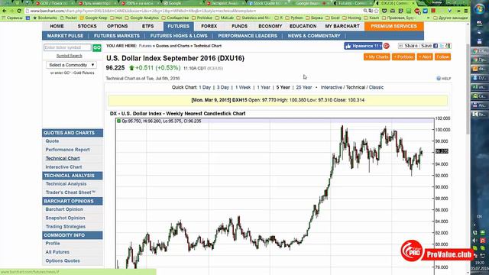The image size is (489, 275).
Task: Open the FOREX menu tab
Action: pos(209,26)
